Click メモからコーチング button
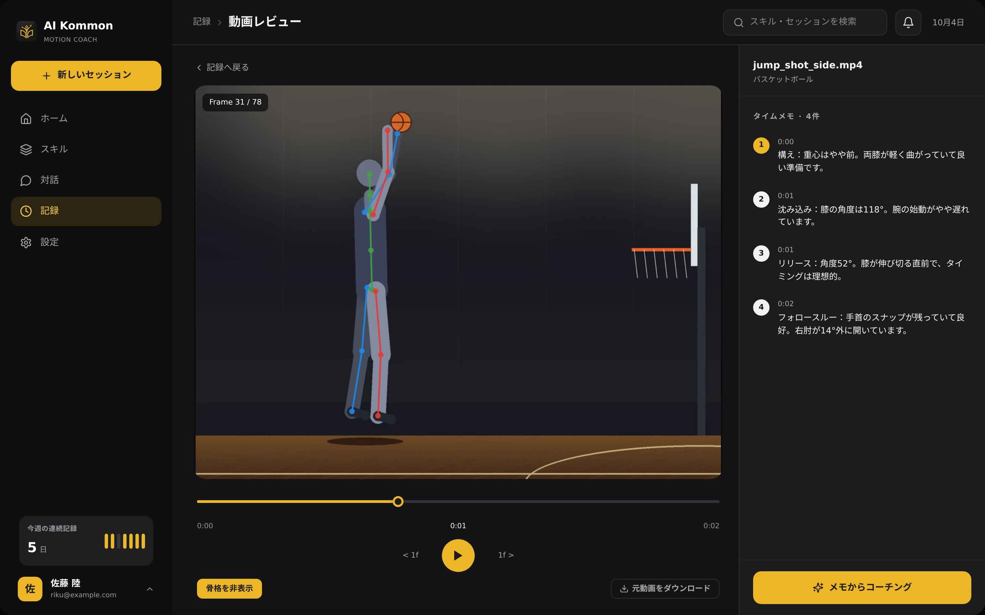Viewport: 985px width, 615px height. click(x=862, y=587)
